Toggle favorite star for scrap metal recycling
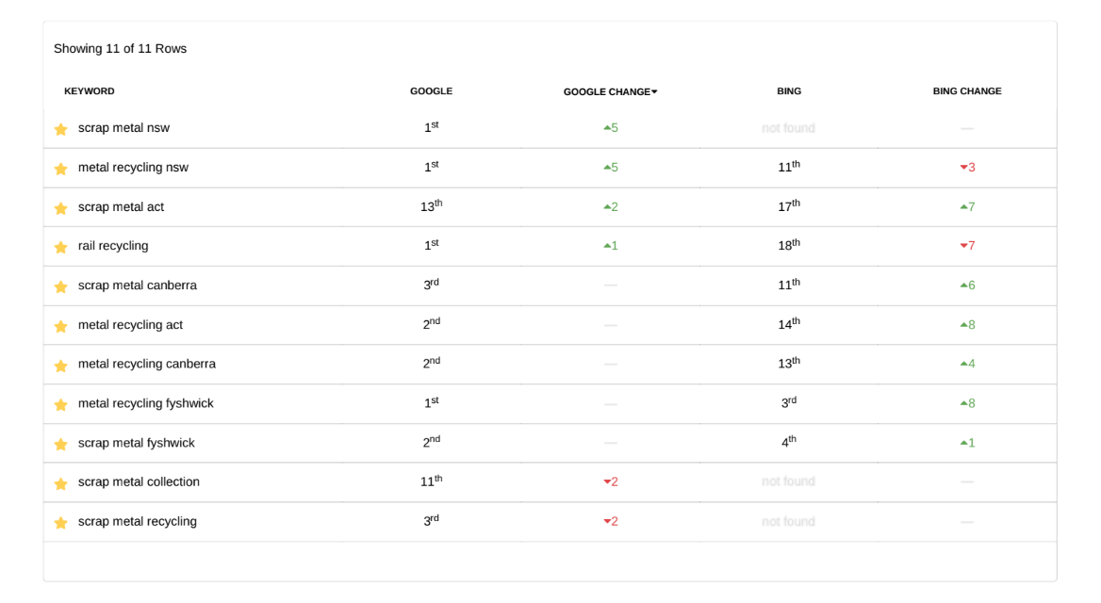 pyautogui.click(x=61, y=522)
